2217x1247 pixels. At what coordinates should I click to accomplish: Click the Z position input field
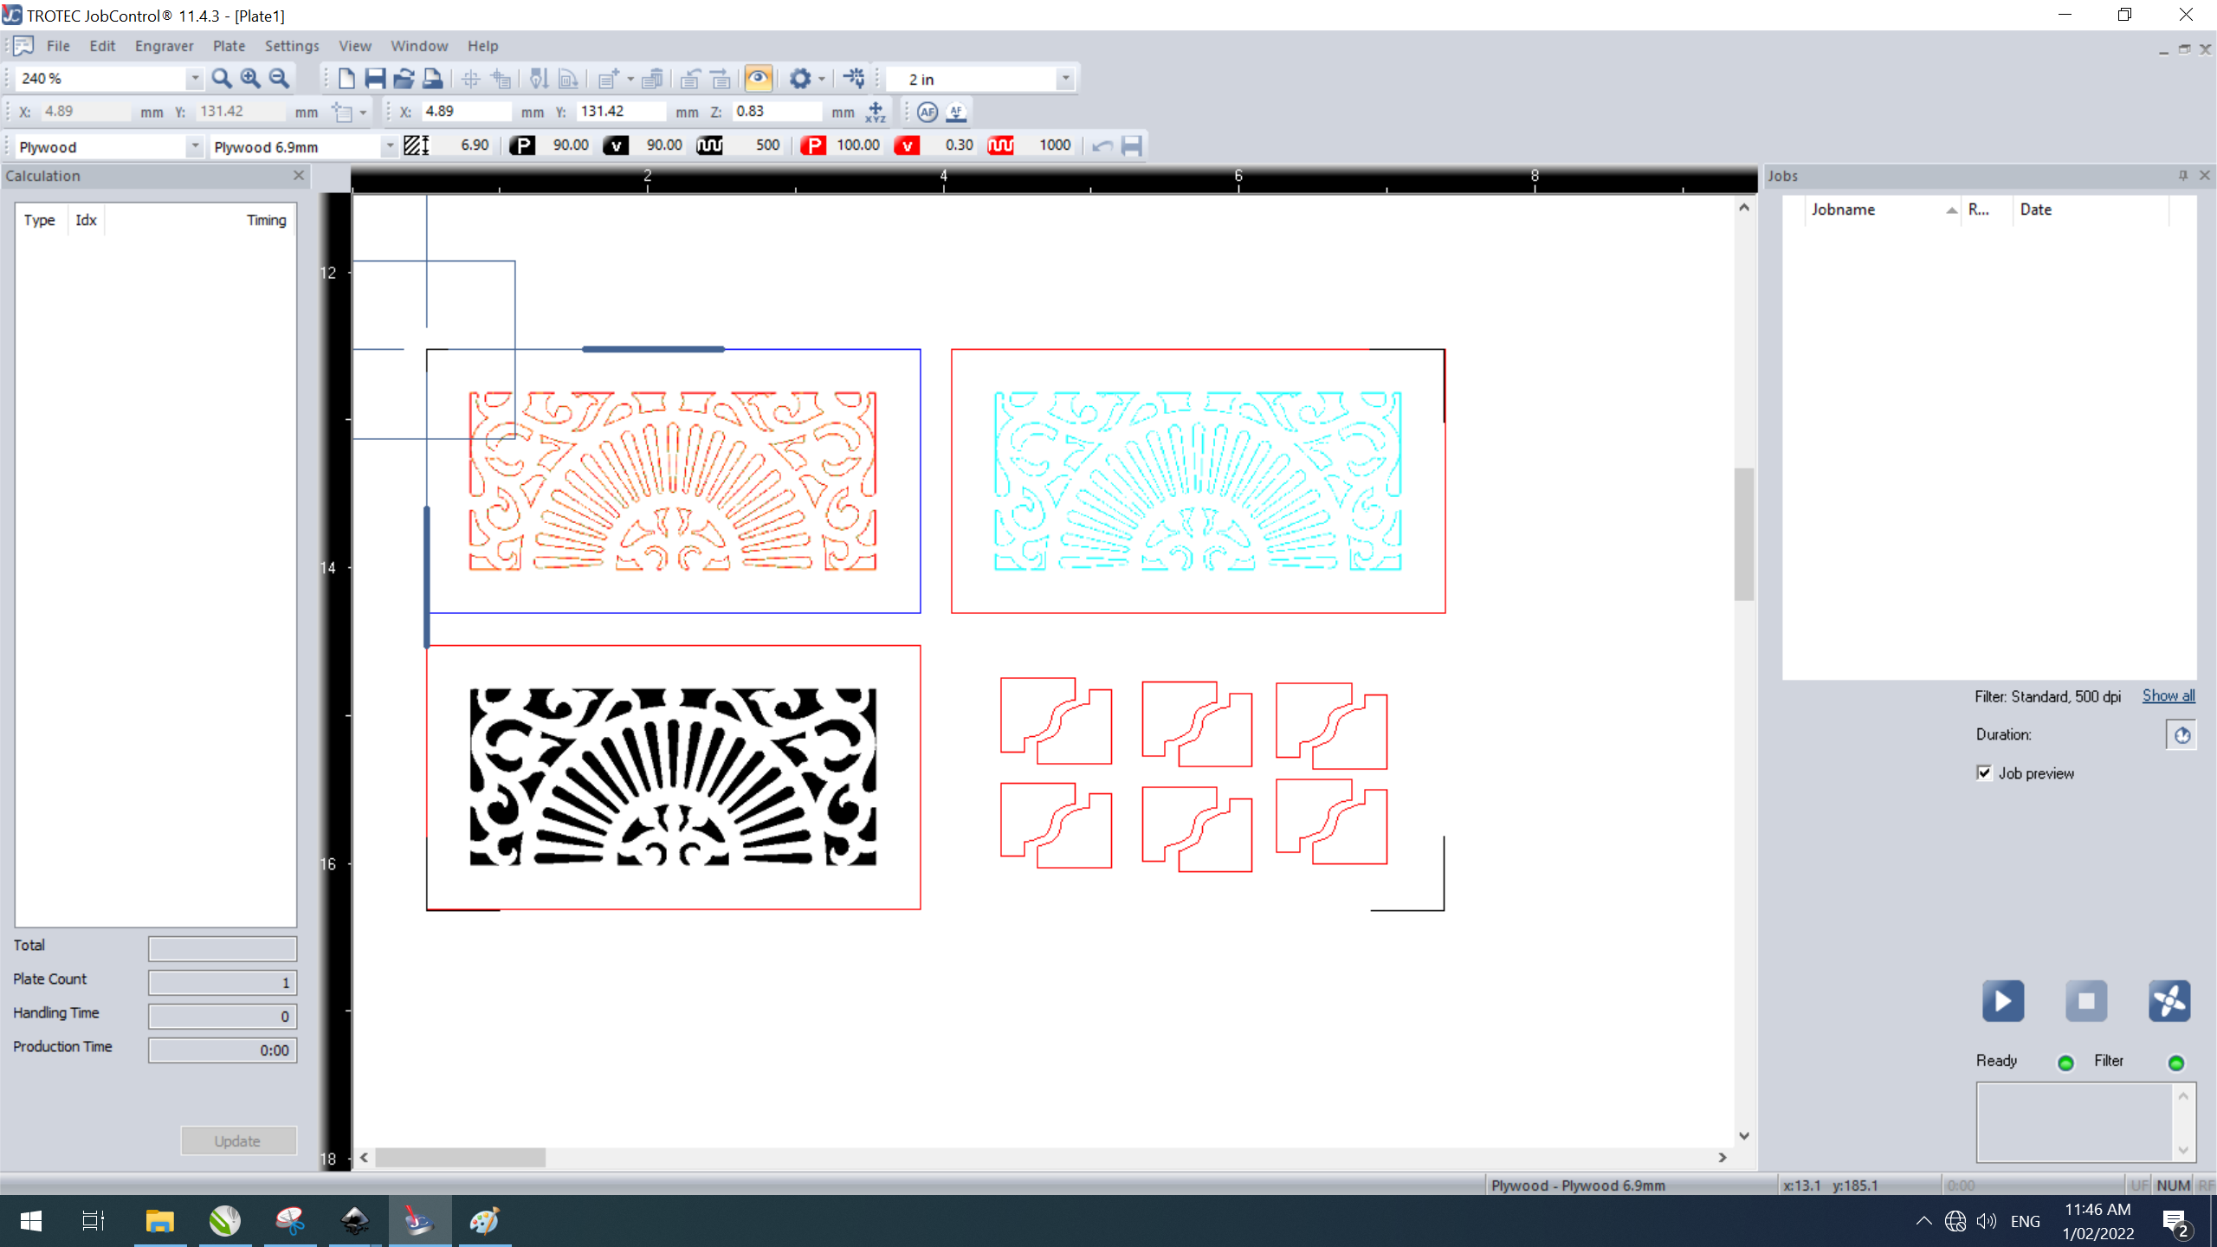[775, 112]
